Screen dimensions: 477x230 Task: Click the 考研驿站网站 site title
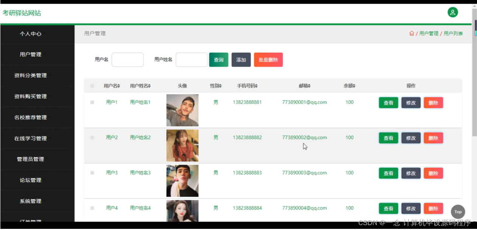[x=22, y=13]
